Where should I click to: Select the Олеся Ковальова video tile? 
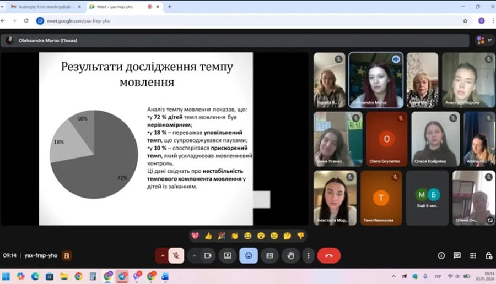pos(435,139)
